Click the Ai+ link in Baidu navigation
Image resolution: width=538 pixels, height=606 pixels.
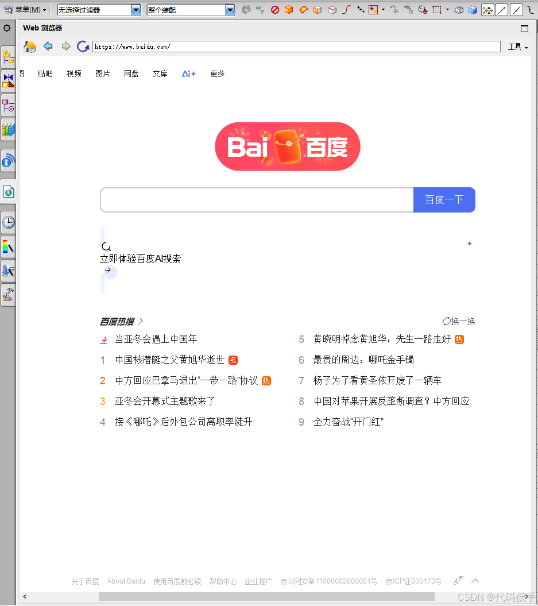tap(189, 74)
